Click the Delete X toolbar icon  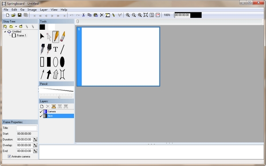102,15
